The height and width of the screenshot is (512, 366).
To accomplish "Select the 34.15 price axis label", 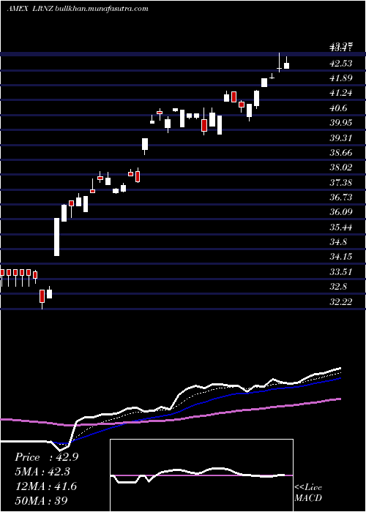I will coord(341,257).
